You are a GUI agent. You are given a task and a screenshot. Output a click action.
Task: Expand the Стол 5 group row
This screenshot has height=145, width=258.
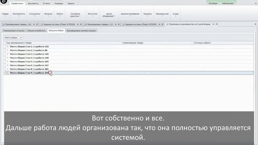pyautogui.click(x=8, y=62)
